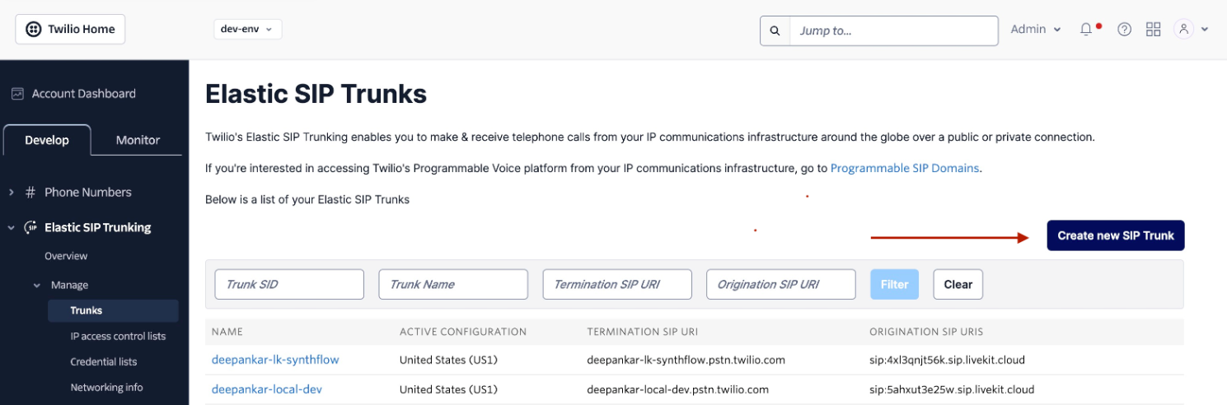
Task: Click Create new SIP Trunk button
Action: point(1116,235)
